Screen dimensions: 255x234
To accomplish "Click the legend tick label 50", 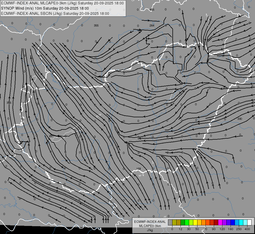I will (197, 229).
